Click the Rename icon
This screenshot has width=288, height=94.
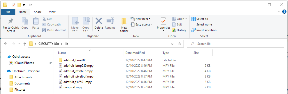(x=110, y=21)
